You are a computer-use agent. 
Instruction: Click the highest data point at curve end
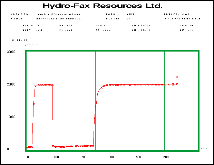pos(177,76)
